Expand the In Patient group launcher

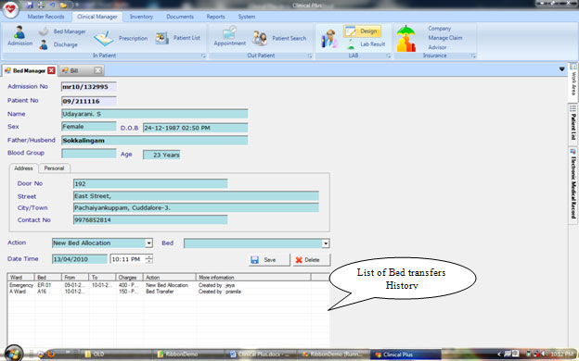point(203,56)
